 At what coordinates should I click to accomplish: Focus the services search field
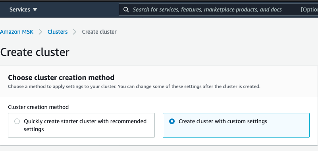[x=218, y=10]
